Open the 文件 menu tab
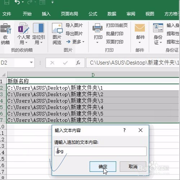 pos(7,14)
